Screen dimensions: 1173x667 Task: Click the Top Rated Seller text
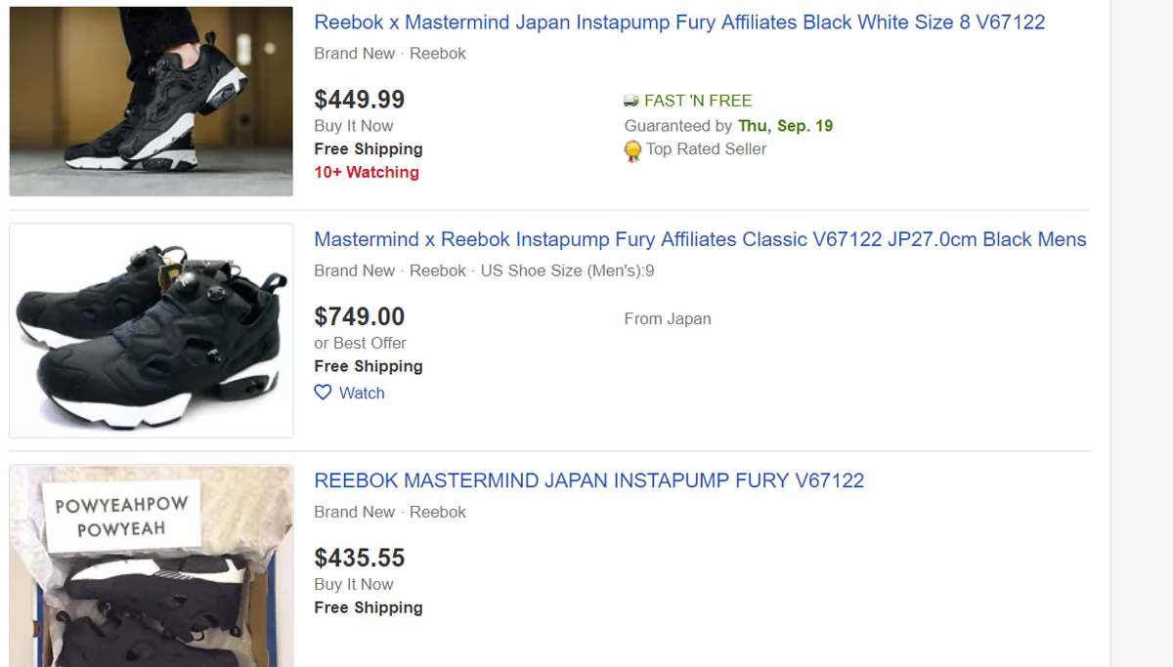(x=706, y=149)
